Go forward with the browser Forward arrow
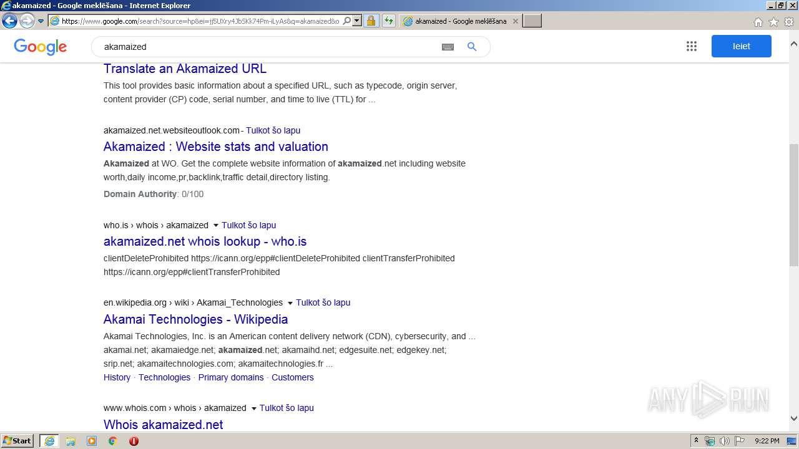The image size is (799, 449). [x=27, y=21]
